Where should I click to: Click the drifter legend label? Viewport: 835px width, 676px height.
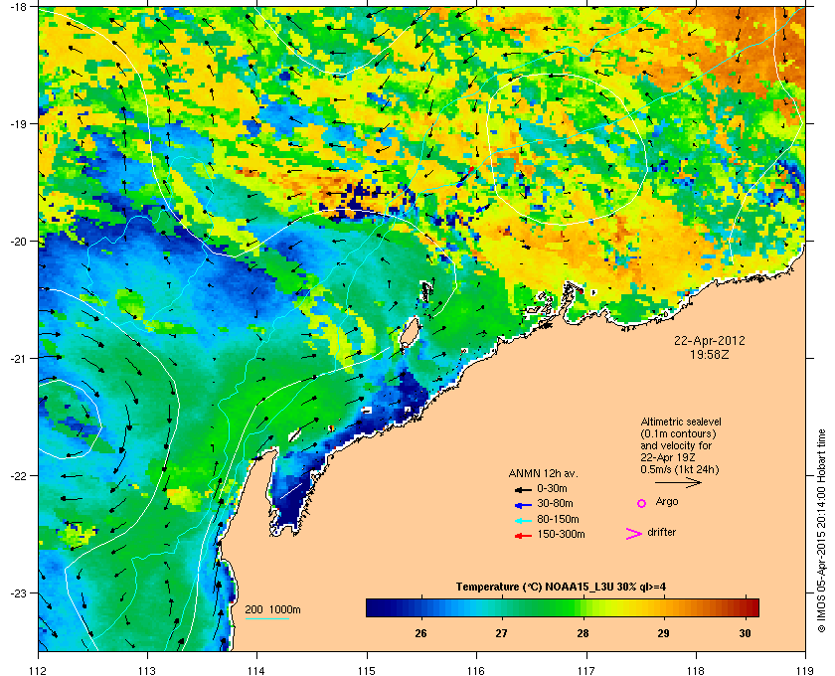661,532
